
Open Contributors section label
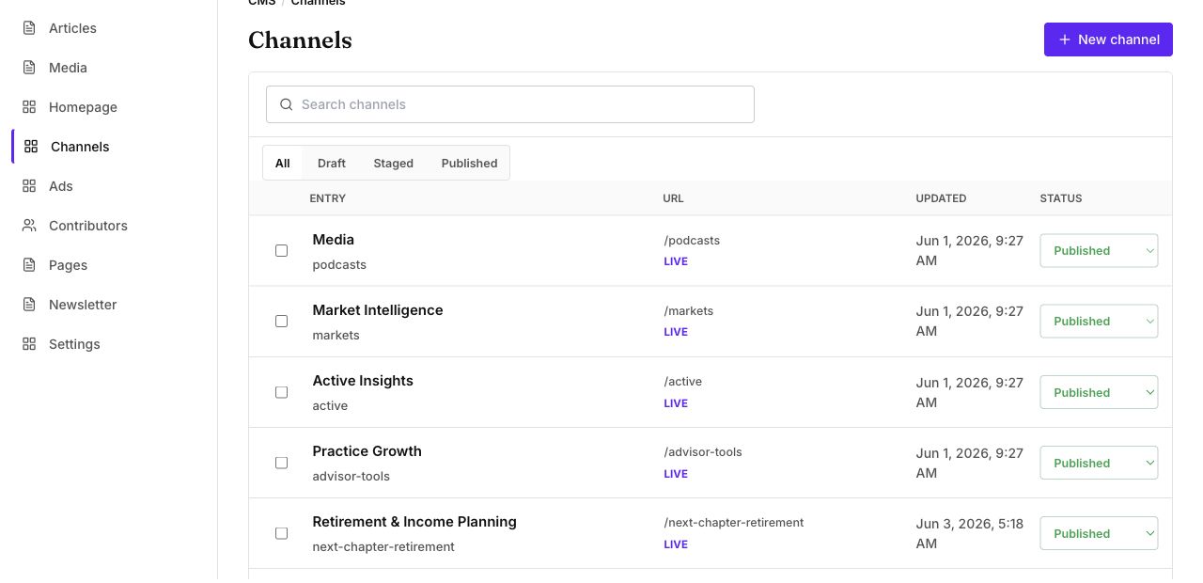tap(88, 226)
